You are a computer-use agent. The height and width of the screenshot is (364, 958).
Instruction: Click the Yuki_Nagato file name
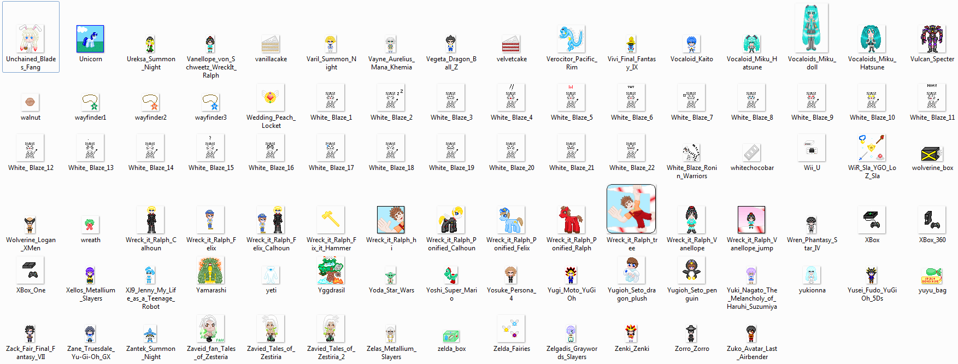coord(752,298)
